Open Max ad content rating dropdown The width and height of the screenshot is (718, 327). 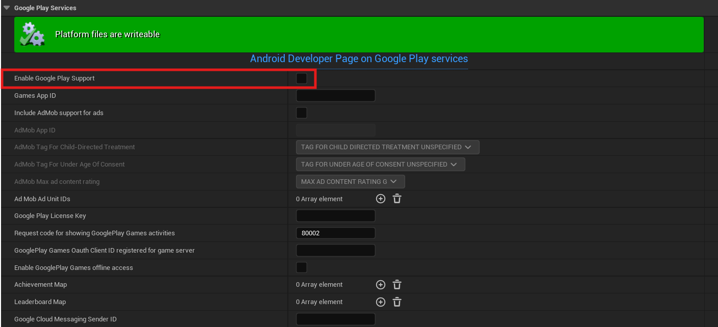tap(350, 182)
